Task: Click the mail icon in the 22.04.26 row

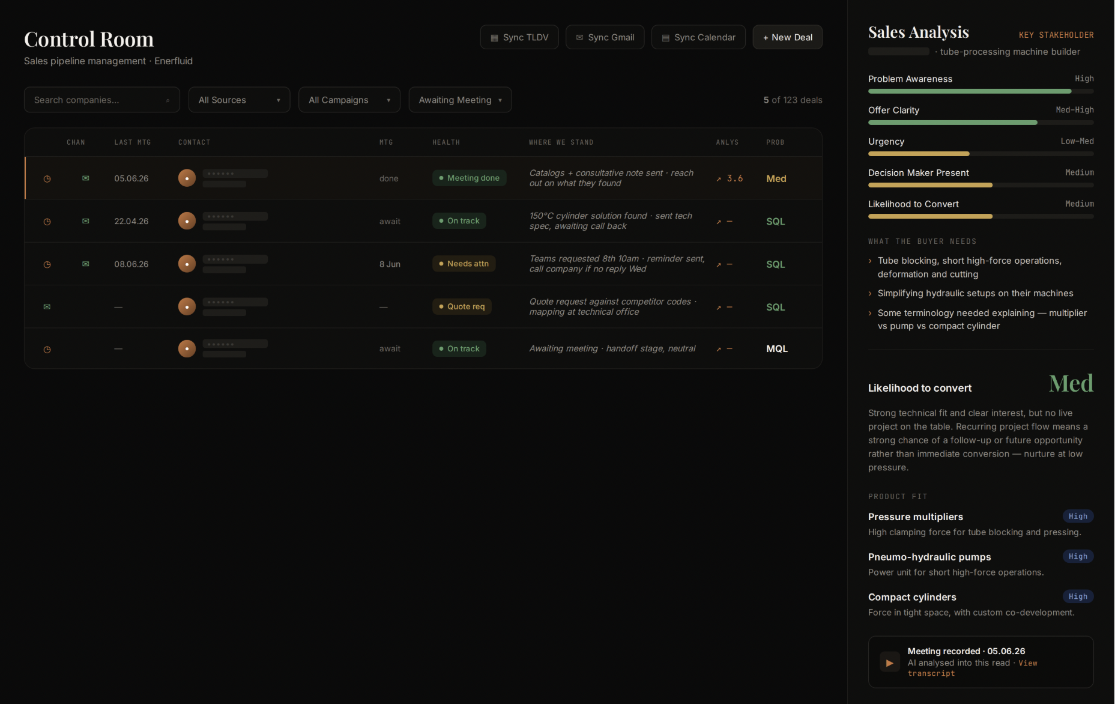Action: pos(85,221)
